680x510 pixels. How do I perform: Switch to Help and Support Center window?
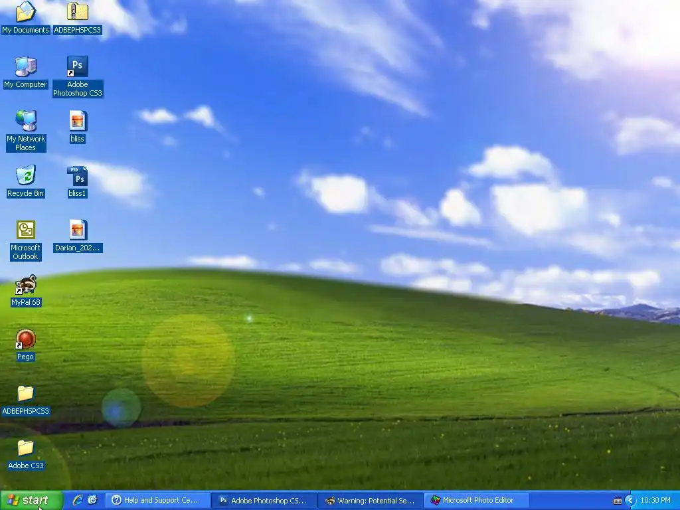pyautogui.click(x=158, y=501)
